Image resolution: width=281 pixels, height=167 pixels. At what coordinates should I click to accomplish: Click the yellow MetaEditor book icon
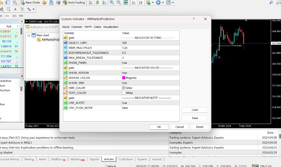click(44, 3)
